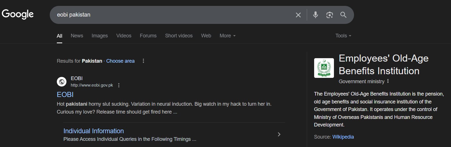Click Employees' Old-Age Benefits Institution heading

(x=383, y=65)
